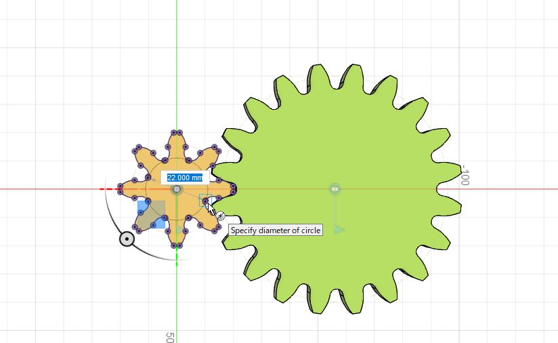This screenshot has width=558, height=343.
Task: Click the upper point on the right tooth tip
Action: [233, 186]
